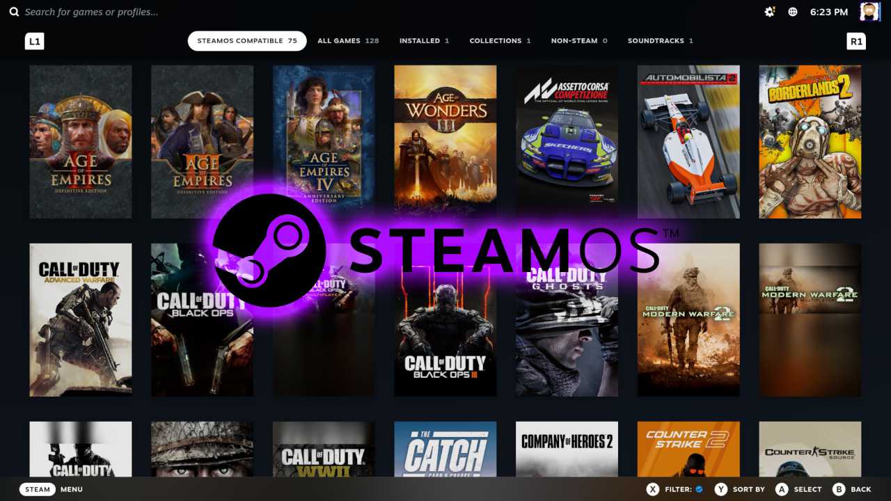
Task: Select Call of Duty tile with soldier face close-up
Action: pyautogui.click(x=202, y=449)
